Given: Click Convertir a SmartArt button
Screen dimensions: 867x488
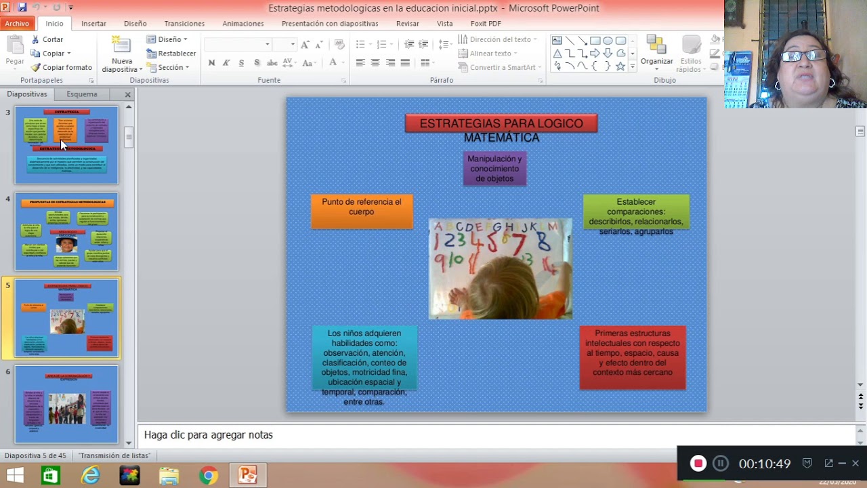Looking at the screenshot, I should 501,67.
